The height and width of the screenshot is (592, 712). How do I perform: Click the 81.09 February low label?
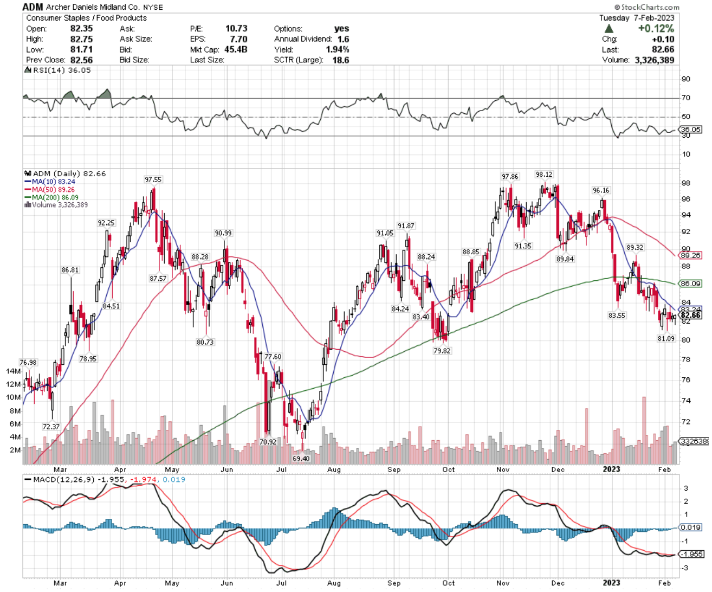click(x=666, y=338)
